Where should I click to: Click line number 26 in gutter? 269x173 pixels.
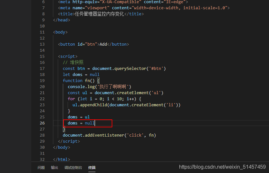42,123
